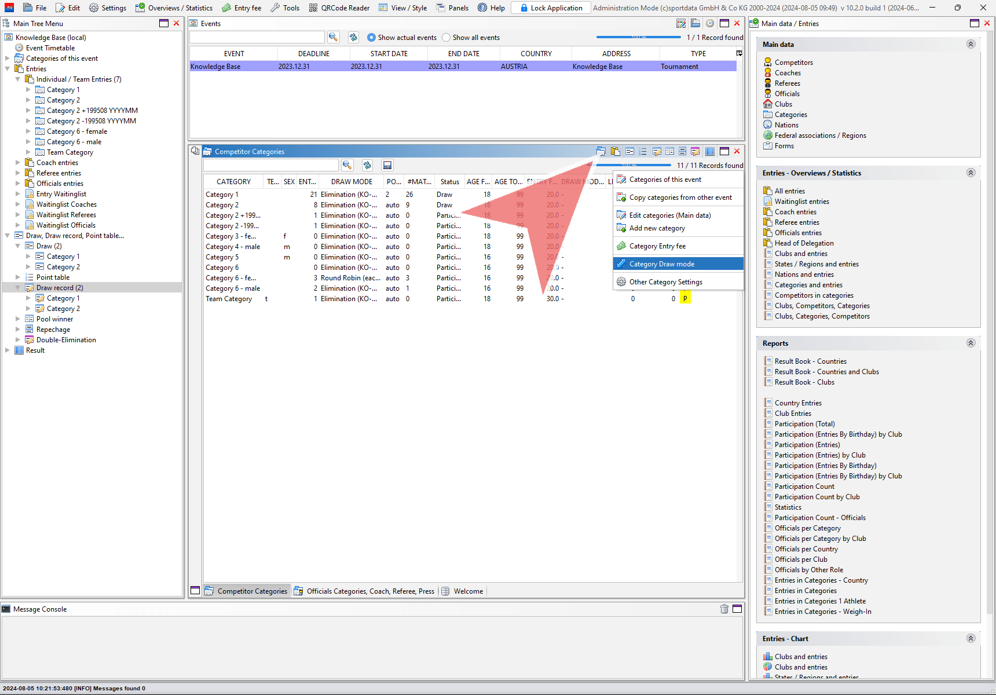The height and width of the screenshot is (695, 996).
Task: Click the search magnifier in Events panel
Action: [333, 37]
